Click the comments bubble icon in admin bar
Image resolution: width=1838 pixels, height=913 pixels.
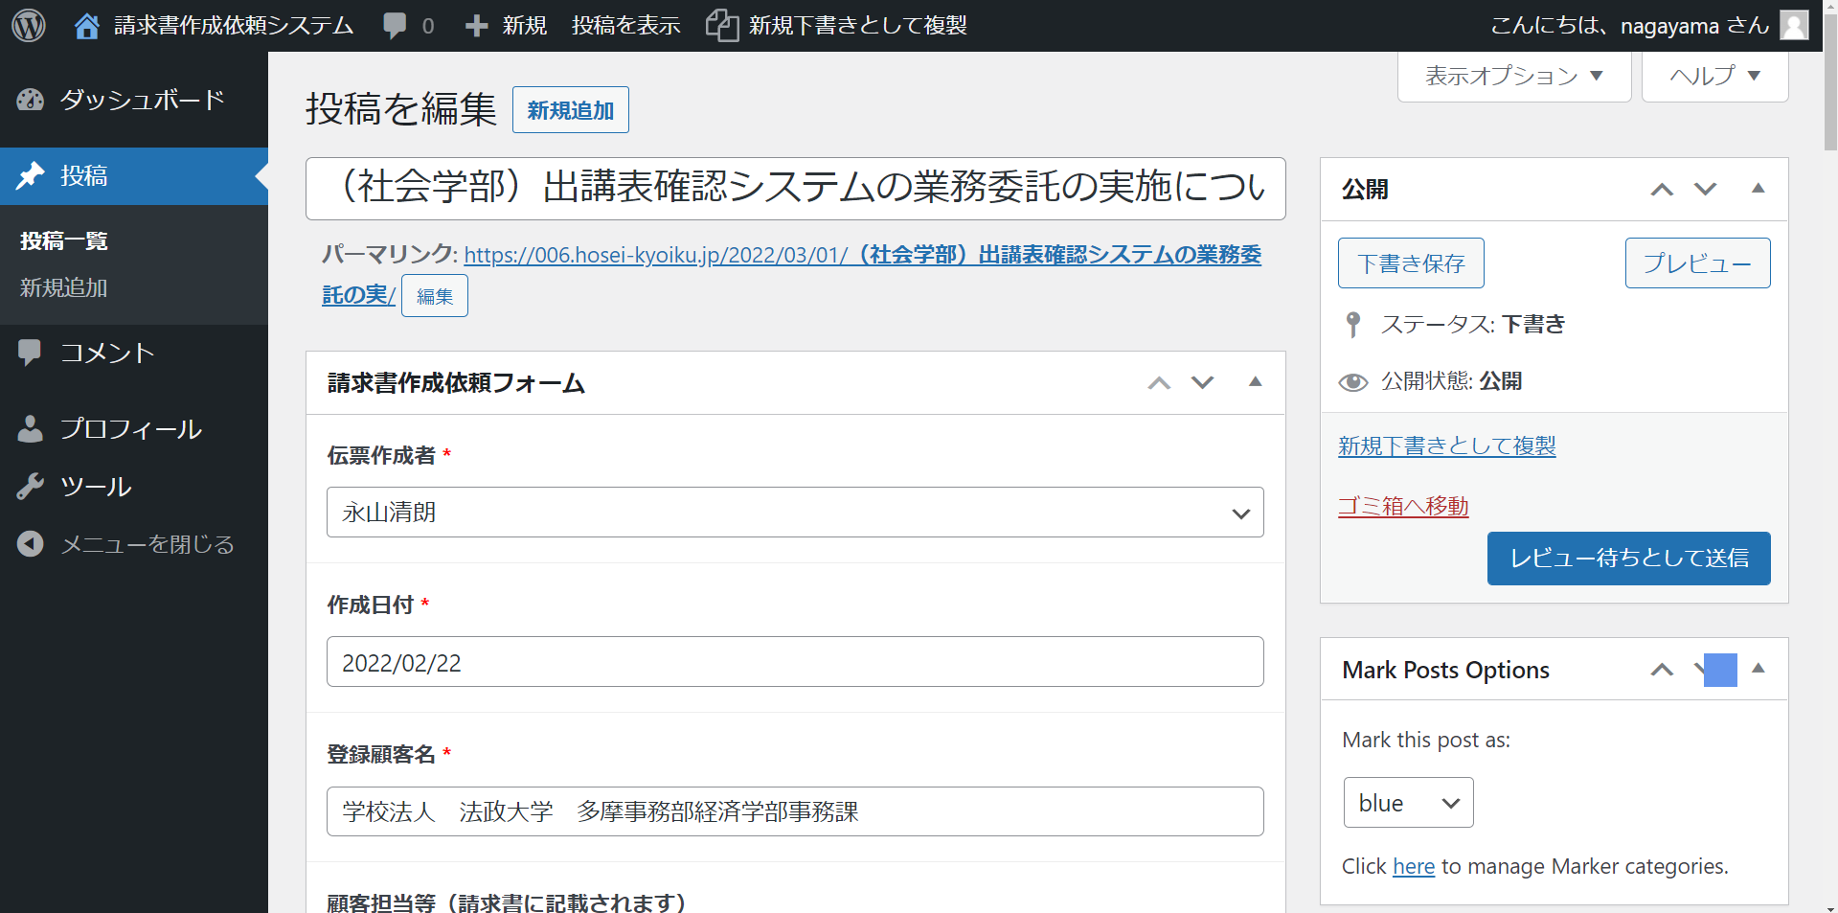395,26
